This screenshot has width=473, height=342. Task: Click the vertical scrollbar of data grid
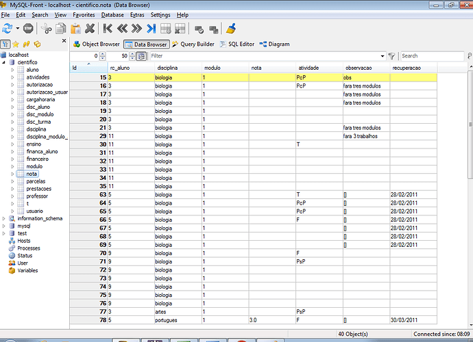470,125
